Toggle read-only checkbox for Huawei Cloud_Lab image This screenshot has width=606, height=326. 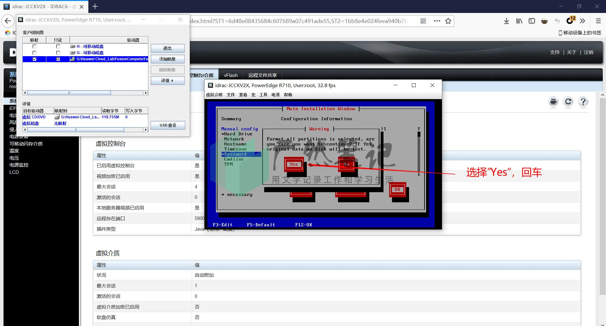click(58, 59)
